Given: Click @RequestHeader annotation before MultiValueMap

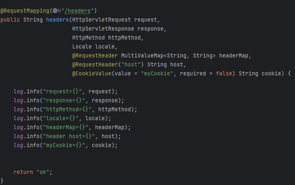Looking at the screenshot, I should pos(95,55).
